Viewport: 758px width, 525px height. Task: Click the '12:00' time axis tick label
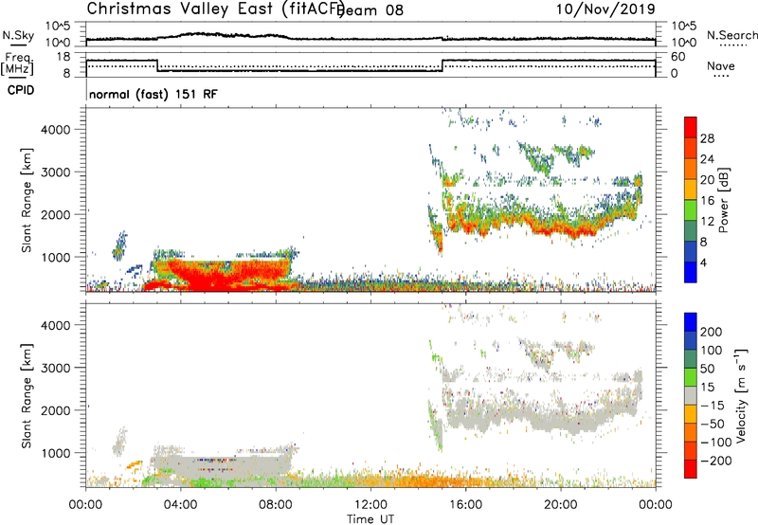point(370,505)
